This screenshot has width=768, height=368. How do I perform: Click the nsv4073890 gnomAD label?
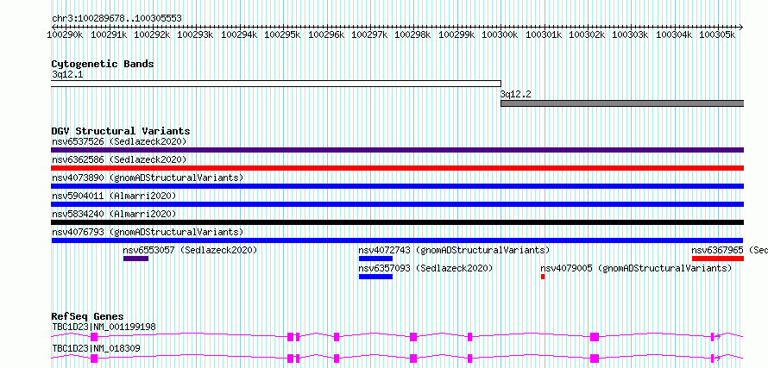(x=148, y=178)
